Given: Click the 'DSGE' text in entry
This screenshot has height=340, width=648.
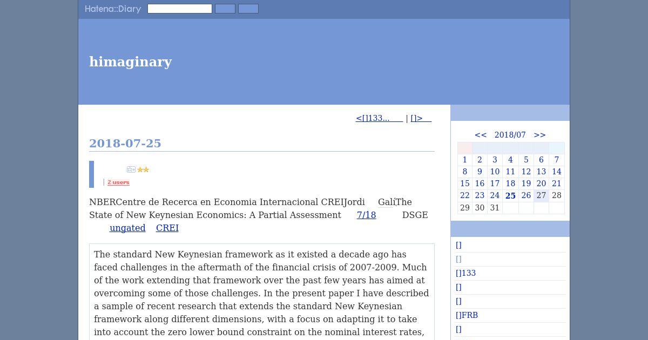Looking at the screenshot, I should [415, 215].
